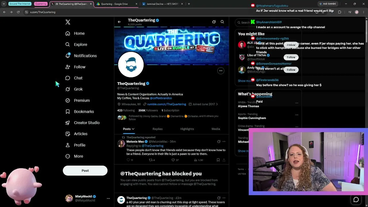Open the Follow page in sidebar
The image size is (368, 207).
[x=75, y=67]
